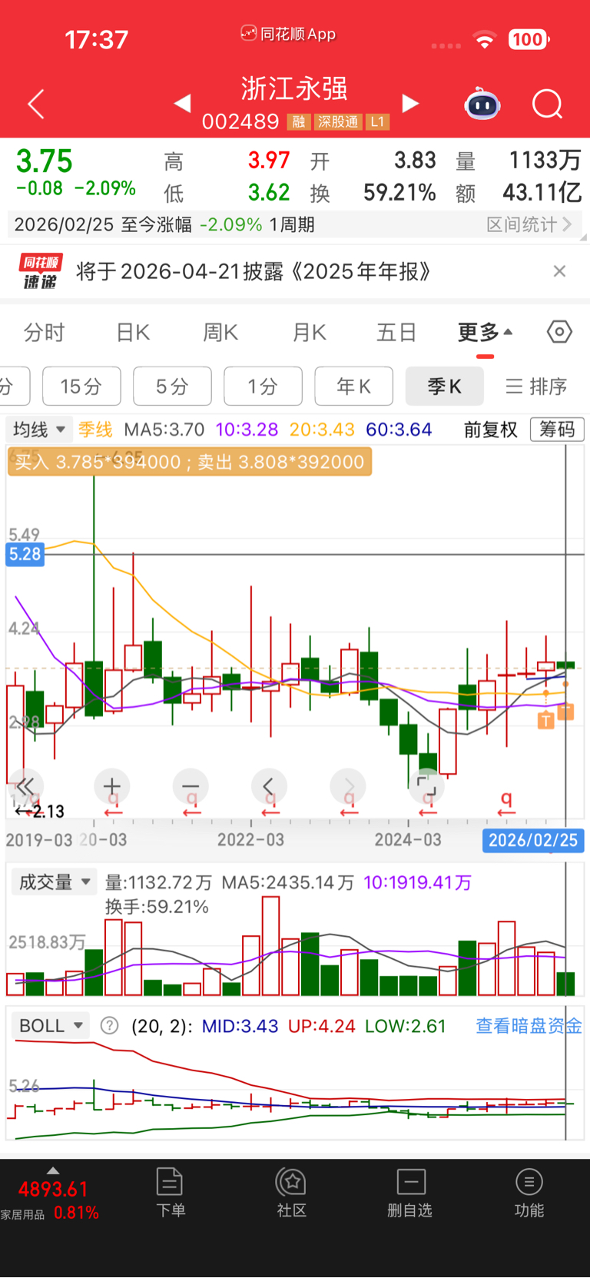590x1278 pixels.
Task: Tap the back arrow in header
Action: point(36,104)
